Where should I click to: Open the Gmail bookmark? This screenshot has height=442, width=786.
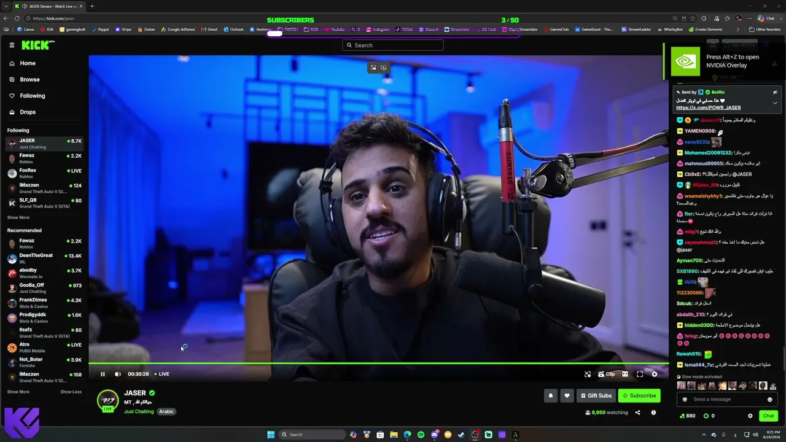click(209, 29)
